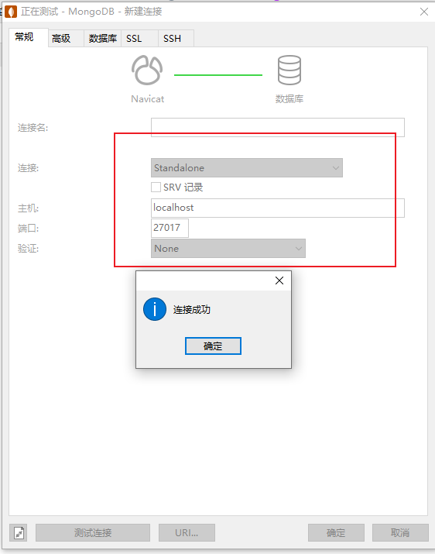
Task: Switch to the 高级 tab
Action: [x=66, y=39]
